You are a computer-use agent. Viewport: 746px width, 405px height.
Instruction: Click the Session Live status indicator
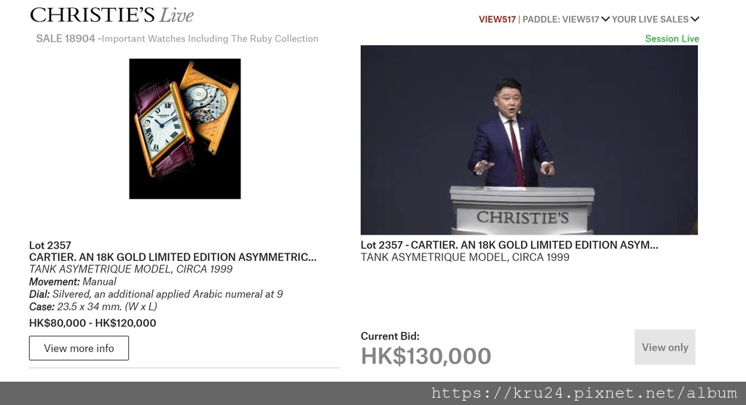pos(672,39)
